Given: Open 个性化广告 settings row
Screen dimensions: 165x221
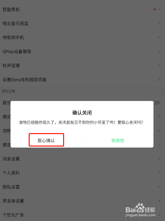Looking at the screenshot, I should (82, 215).
